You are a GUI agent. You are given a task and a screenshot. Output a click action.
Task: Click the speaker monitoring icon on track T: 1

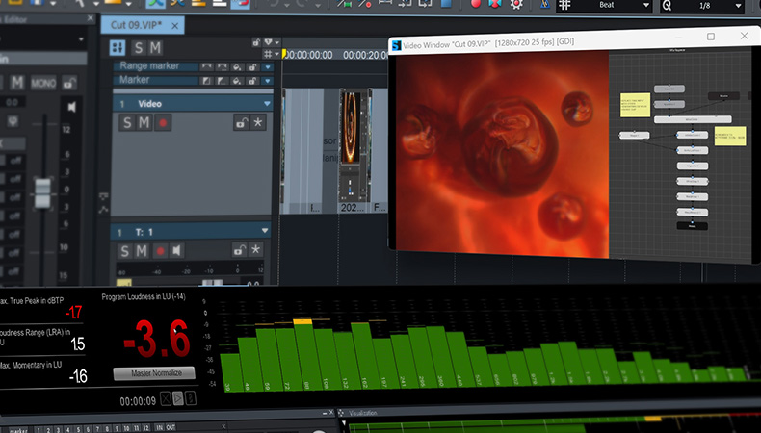pyautogui.click(x=178, y=251)
